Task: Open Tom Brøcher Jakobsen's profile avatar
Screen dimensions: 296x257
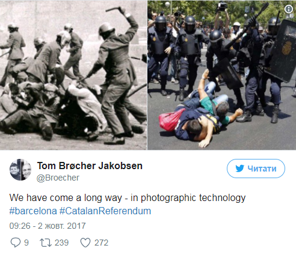Action: click(x=20, y=170)
